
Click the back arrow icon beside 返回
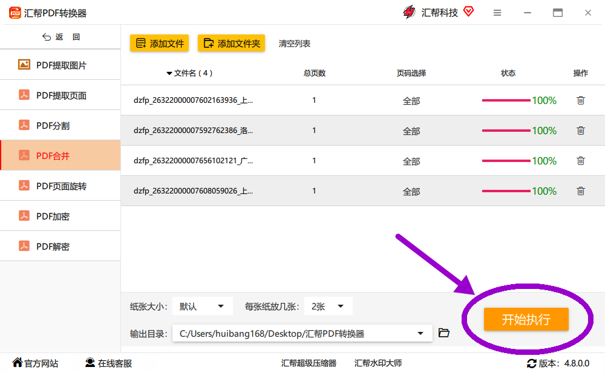click(47, 37)
